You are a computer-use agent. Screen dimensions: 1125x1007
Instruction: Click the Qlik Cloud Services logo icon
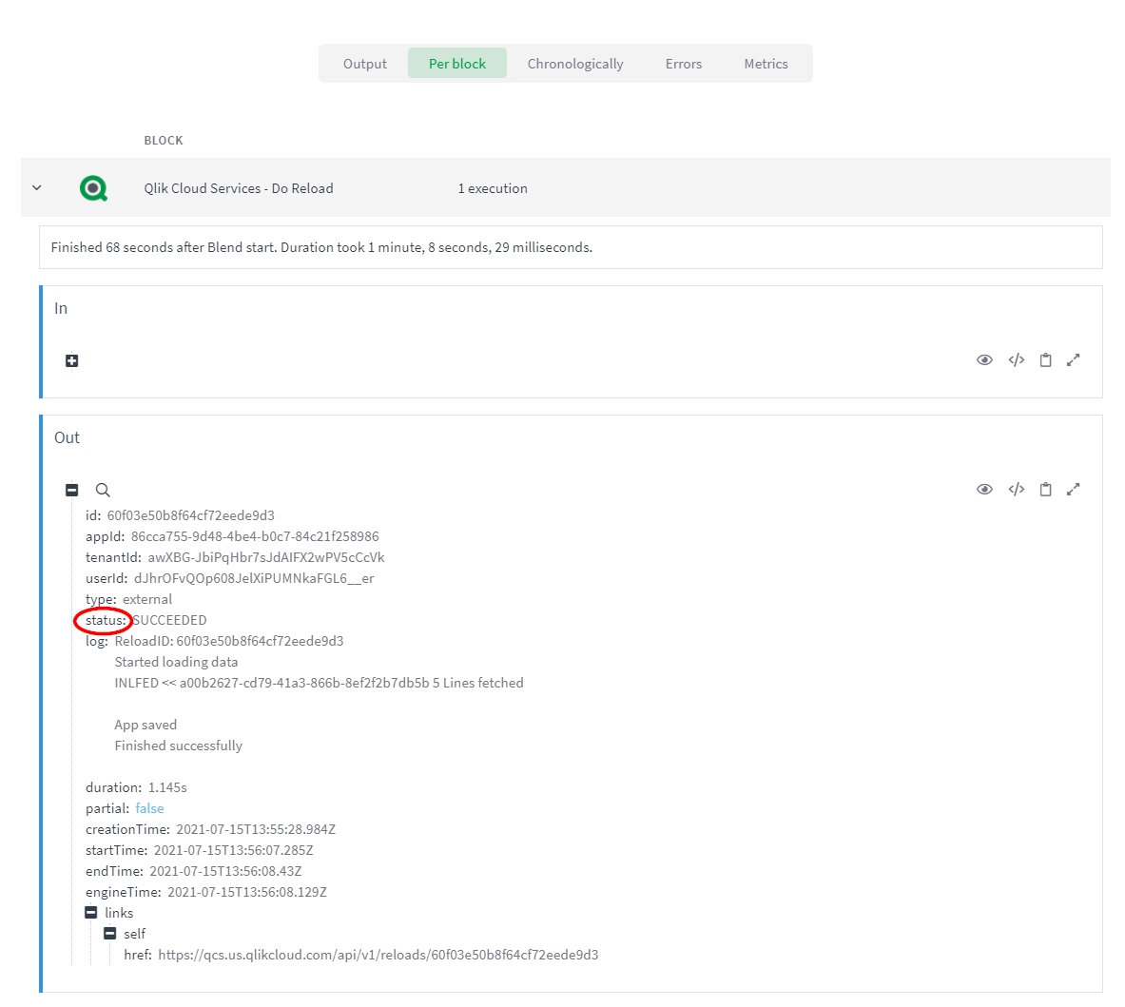[93, 188]
